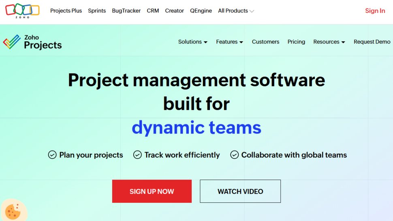Click the Zoho Projects product name text
The image size is (393, 221).
click(x=43, y=42)
